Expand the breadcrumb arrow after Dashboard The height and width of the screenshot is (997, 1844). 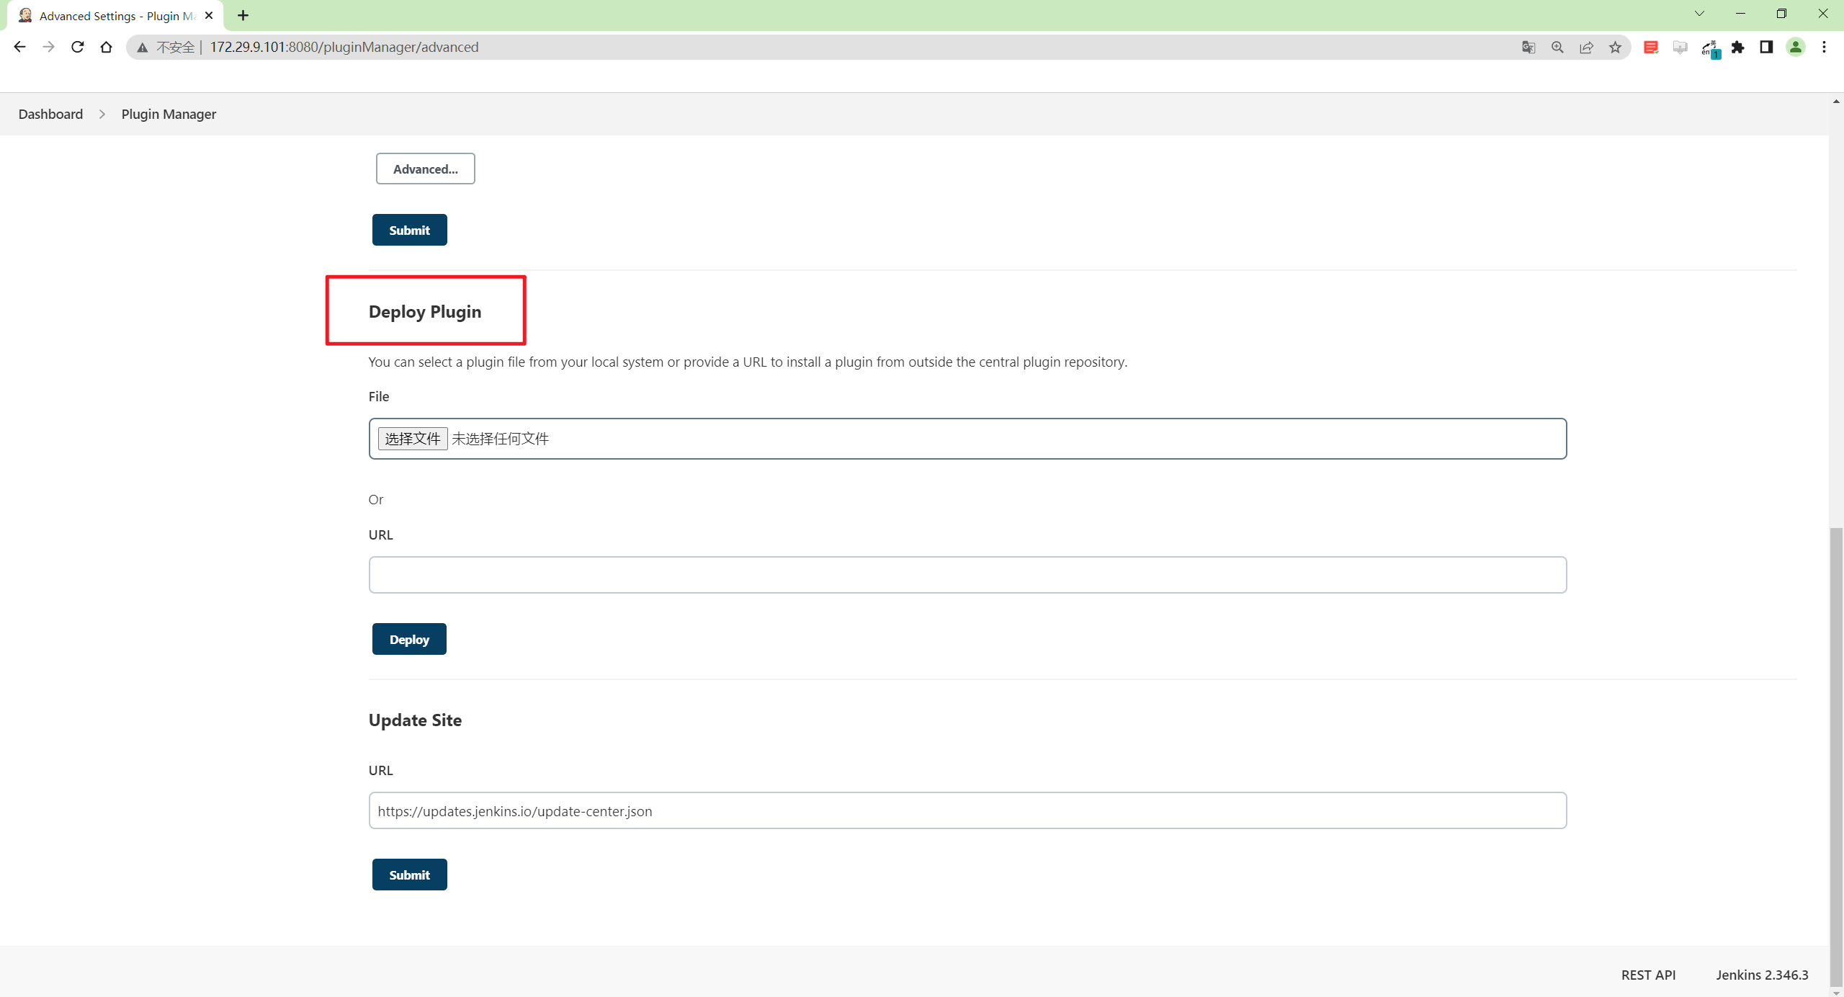[102, 114]
